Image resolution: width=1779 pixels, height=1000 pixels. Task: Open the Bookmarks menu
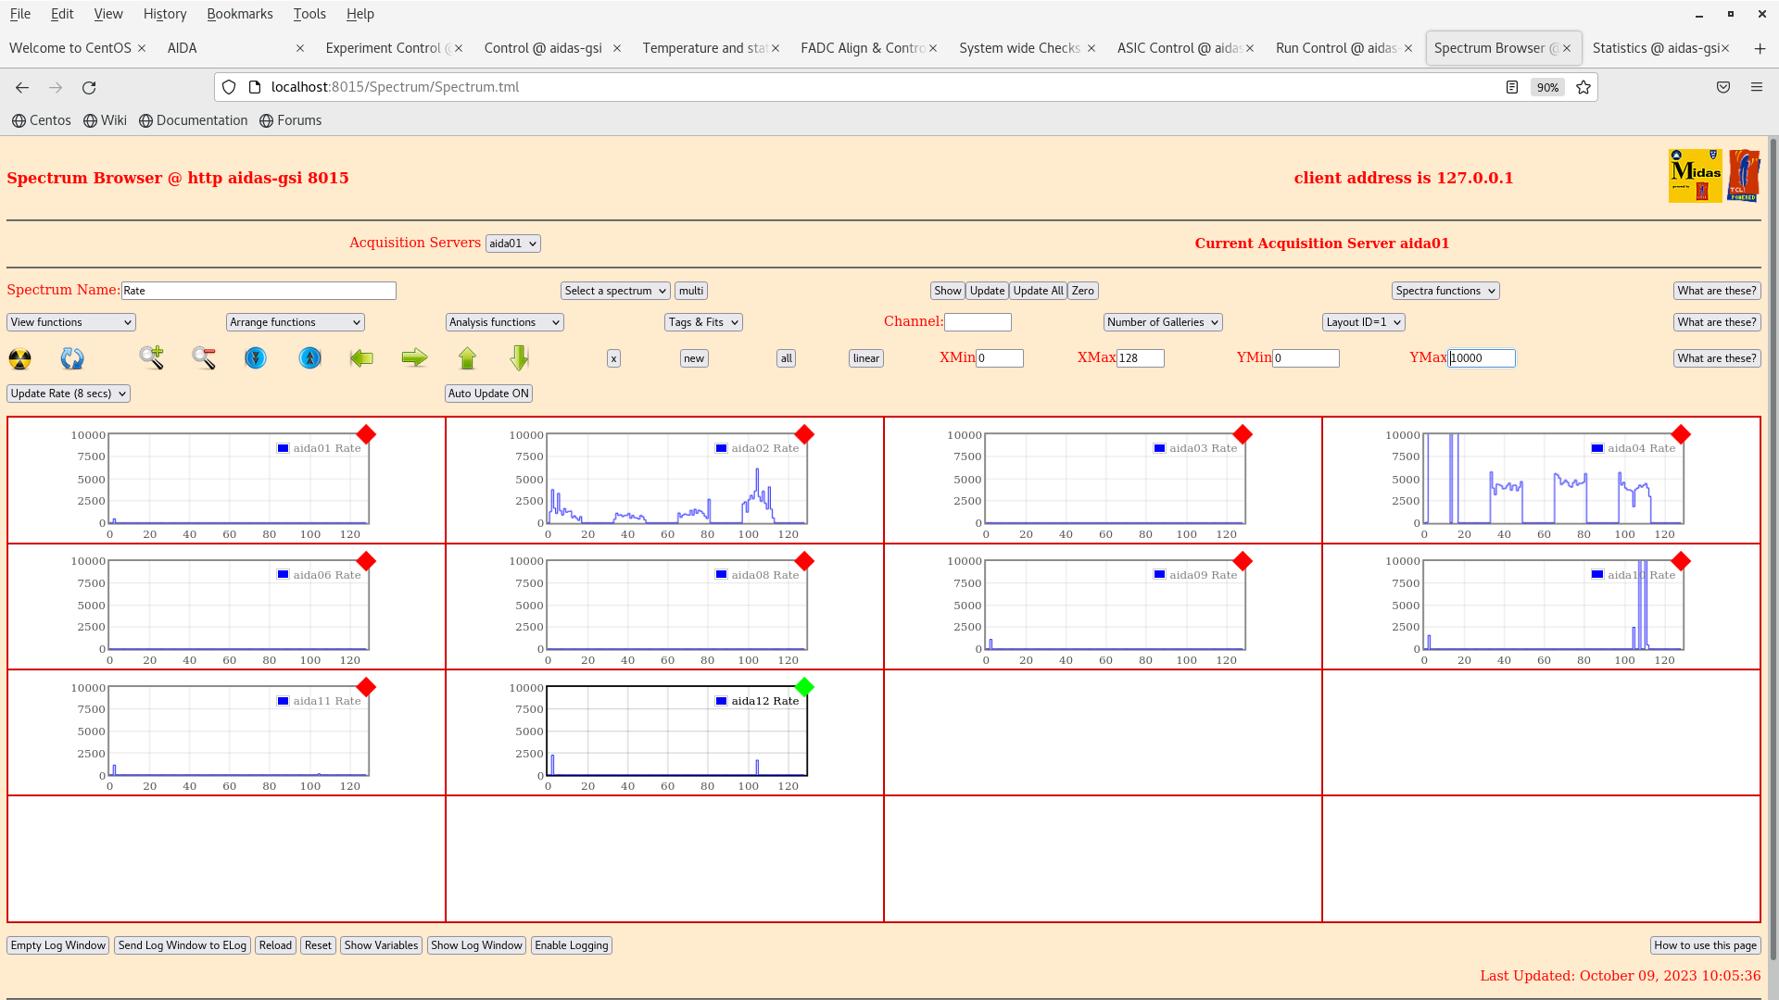239,14
